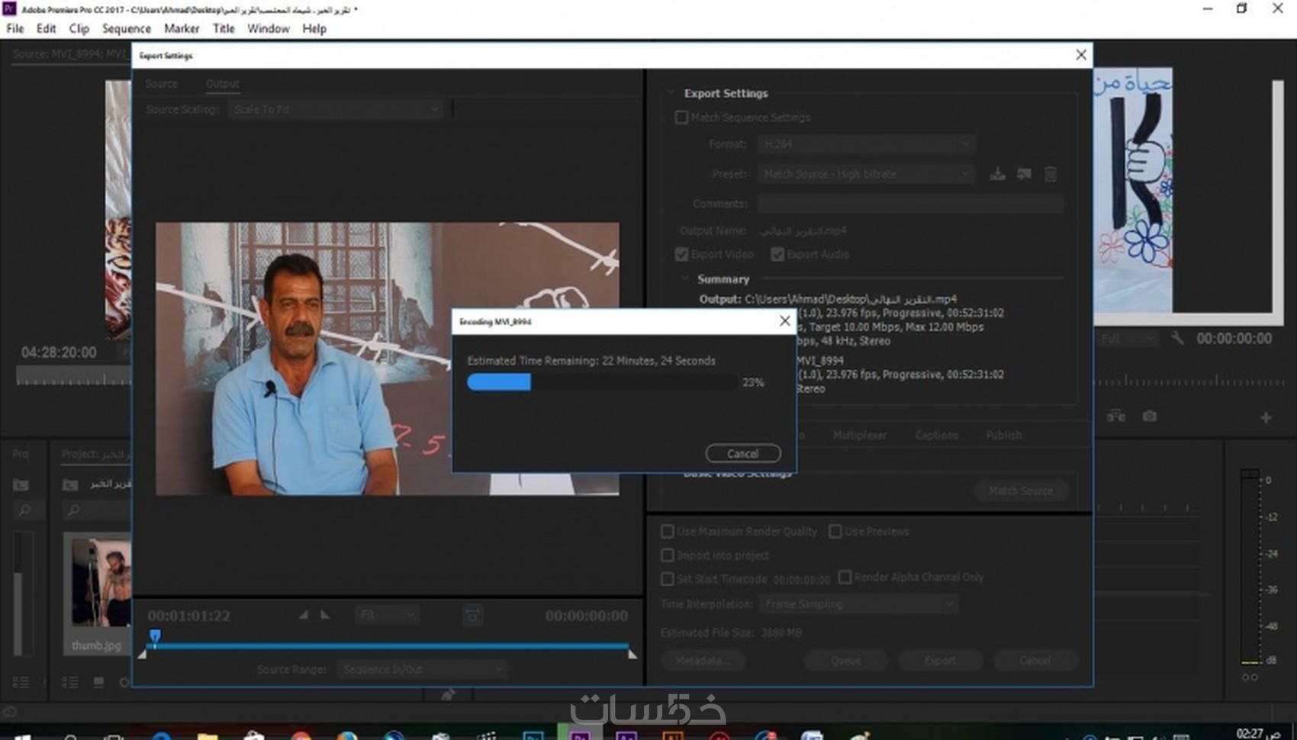This screenshot has width=1297, height=740.
Task: Click the Metadata... button
Action: (x=703, y=660)
